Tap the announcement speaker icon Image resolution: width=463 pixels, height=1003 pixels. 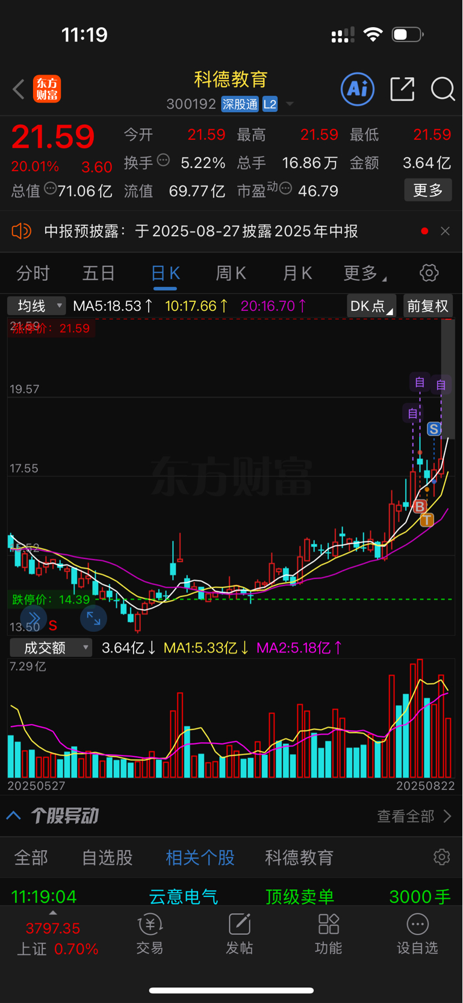(22, 231)
